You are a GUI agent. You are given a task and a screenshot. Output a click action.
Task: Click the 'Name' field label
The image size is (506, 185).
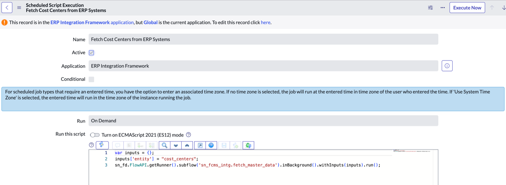coord(79,39)
